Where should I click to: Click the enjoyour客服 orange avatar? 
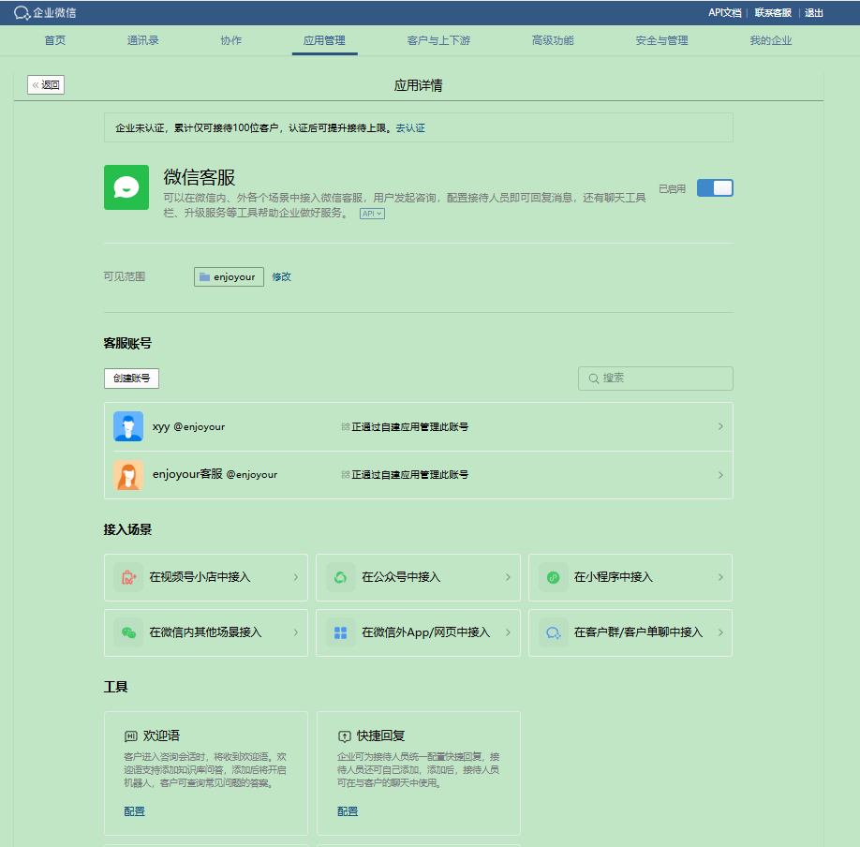click(128, 474)
